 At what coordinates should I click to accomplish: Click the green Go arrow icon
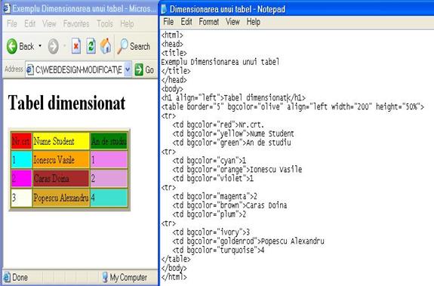(139, 69)
